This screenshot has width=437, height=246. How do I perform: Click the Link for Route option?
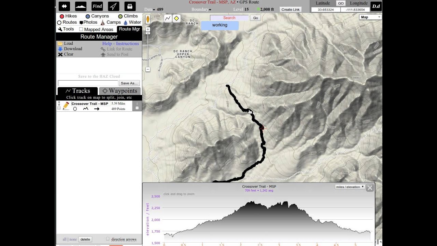(116, 49)
